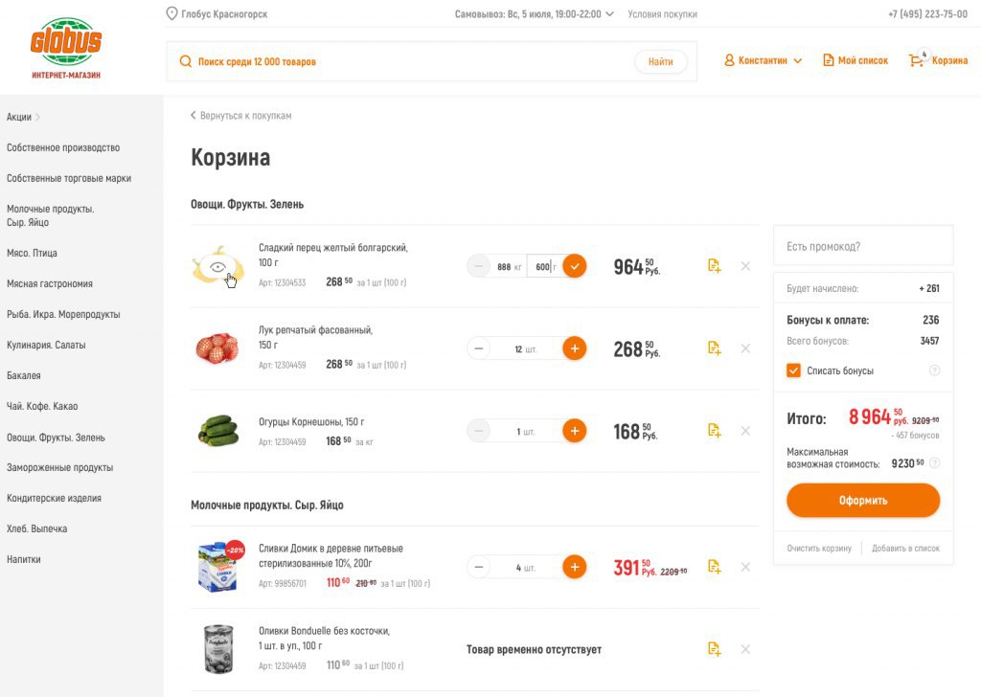
Task: Toggle the Списать бонусы checkbox
Action: (793, 371)
